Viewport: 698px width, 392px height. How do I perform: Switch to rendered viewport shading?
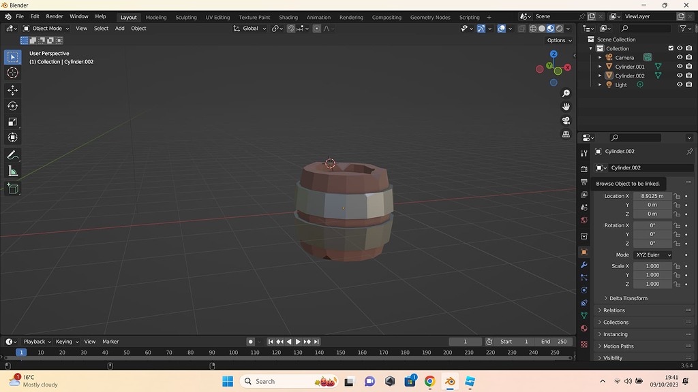560,29
